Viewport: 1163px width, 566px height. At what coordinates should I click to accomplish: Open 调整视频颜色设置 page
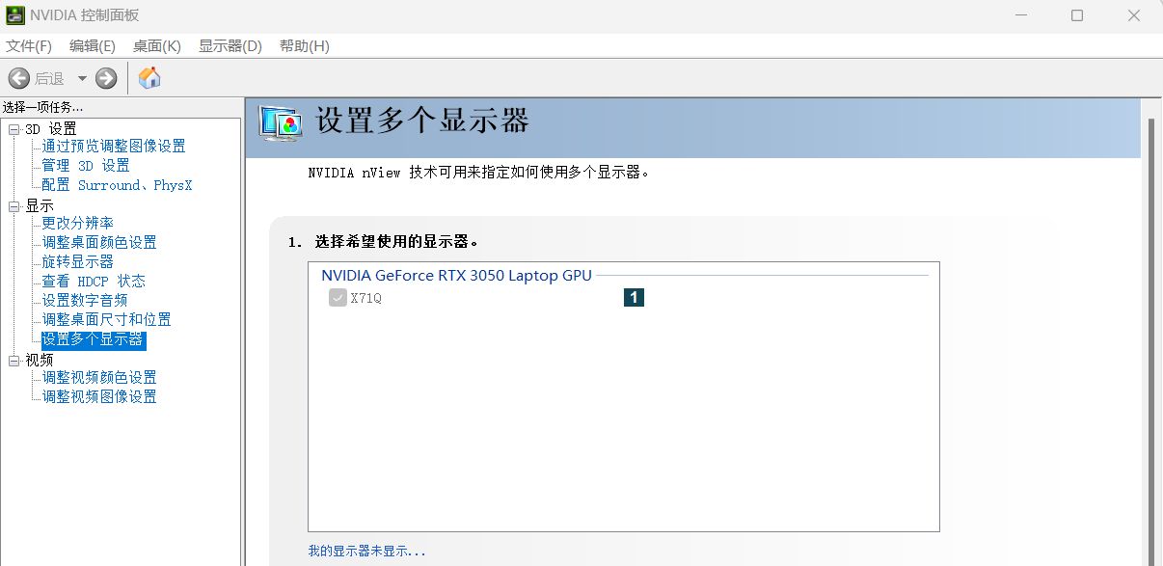point(99,378)
